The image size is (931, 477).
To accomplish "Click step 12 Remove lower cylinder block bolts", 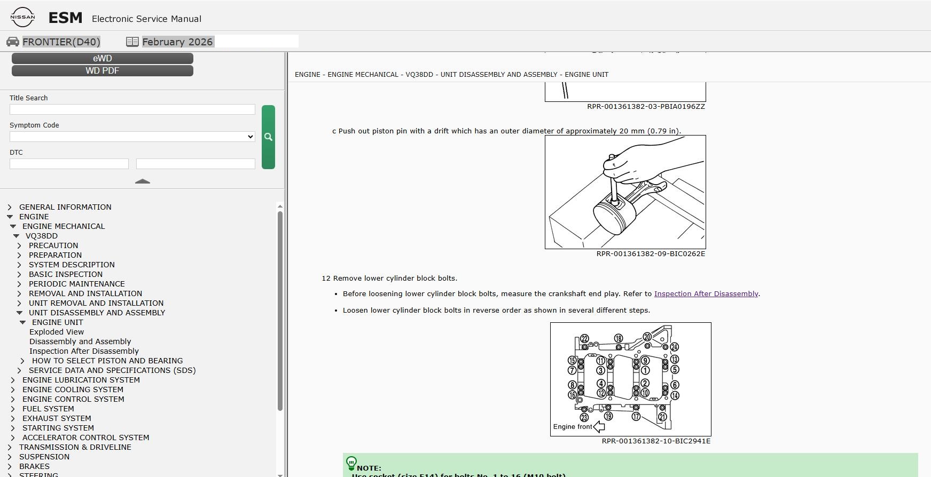I will click(x=389, y=279).
